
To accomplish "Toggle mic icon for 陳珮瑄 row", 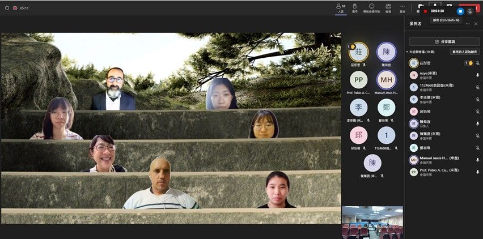I will pyautogui.click(x=477, y=136).
